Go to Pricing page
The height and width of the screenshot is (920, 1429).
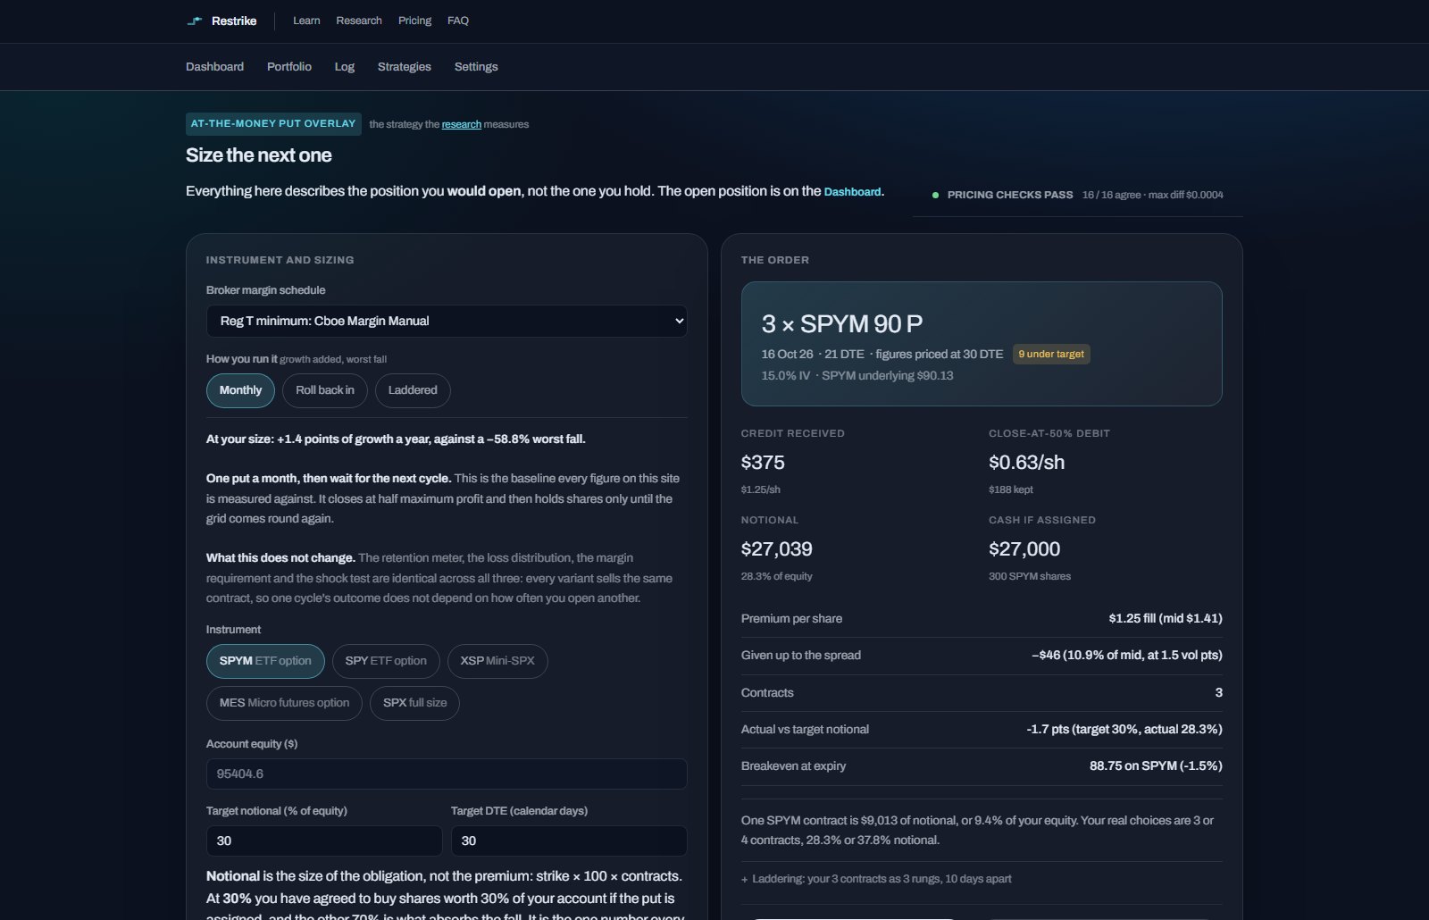[x=414, y=21]
